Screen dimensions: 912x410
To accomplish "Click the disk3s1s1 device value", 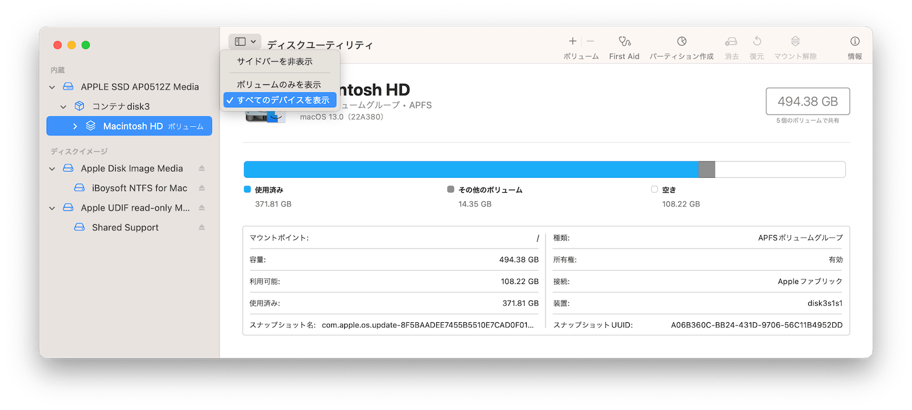I will pos(825,303).
